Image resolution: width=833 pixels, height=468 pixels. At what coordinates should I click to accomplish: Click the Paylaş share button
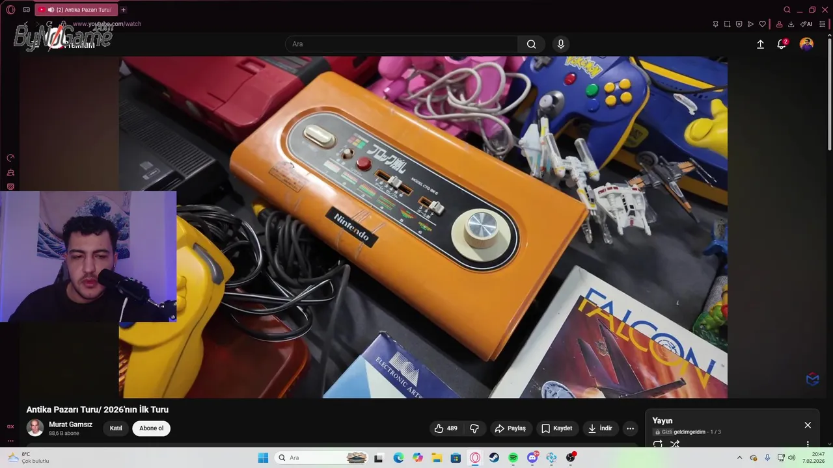(x=510, y=428)
